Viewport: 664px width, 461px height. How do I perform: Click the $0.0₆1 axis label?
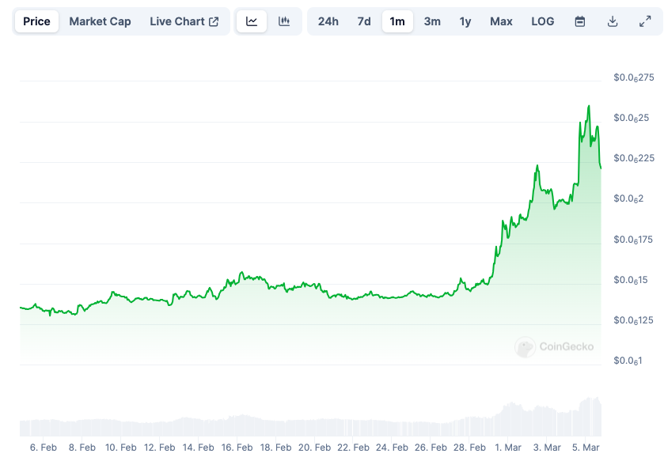[628, 361]
